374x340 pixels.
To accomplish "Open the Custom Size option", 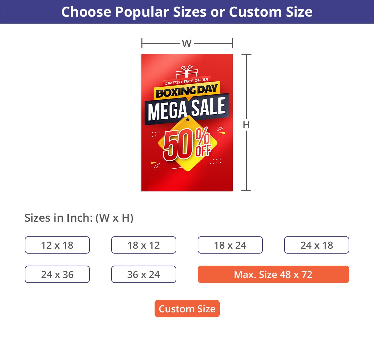I will (x=187, y=309).
